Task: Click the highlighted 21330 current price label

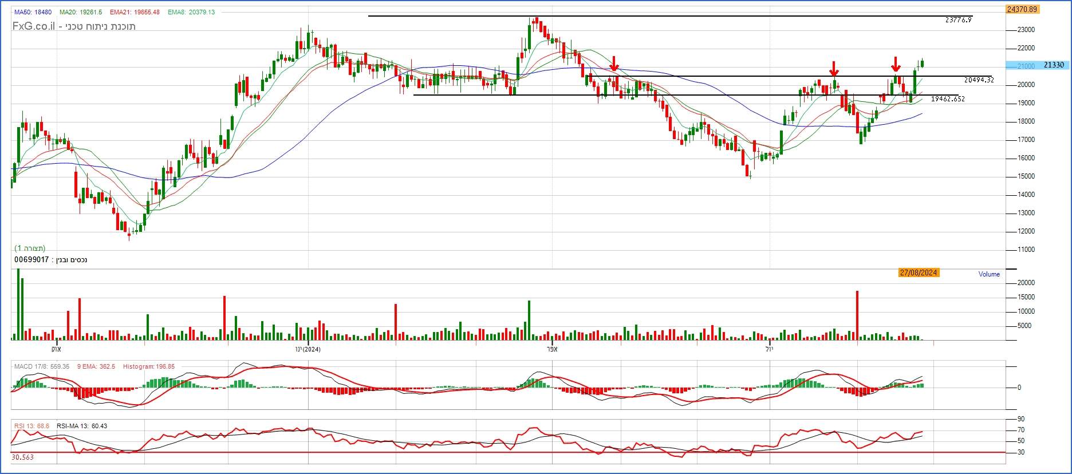Action: [1053, 65]
